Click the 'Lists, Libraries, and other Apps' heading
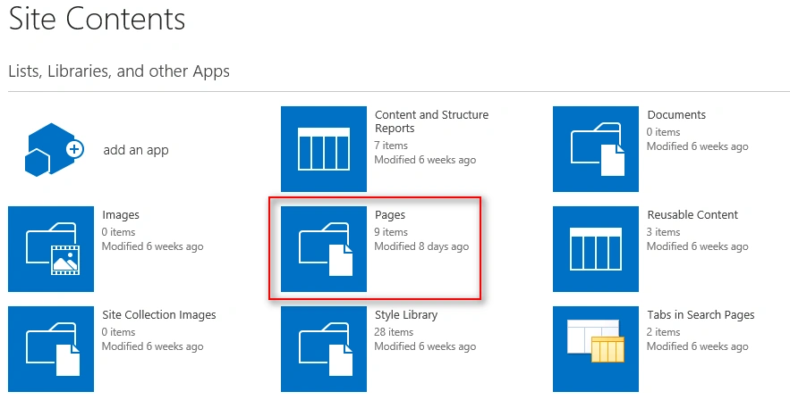 119,71
